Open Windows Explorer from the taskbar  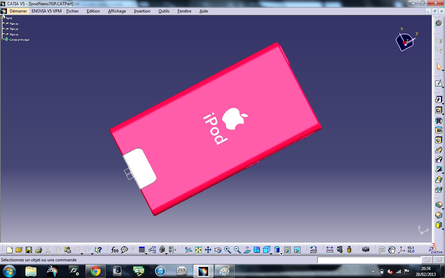(x=31, y=271)
